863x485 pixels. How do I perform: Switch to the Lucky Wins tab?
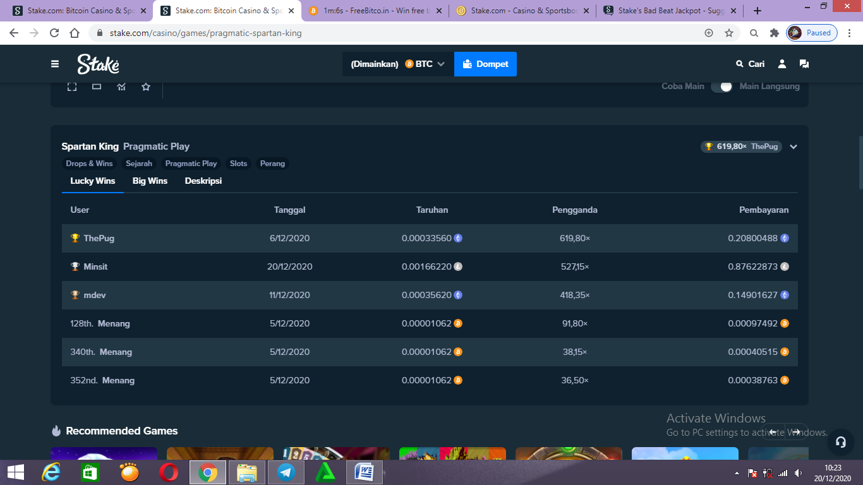tap(93, 181)
